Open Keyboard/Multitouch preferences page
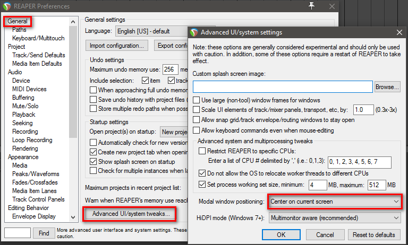Viewport: 408px width, 245px height. (38, 38)
